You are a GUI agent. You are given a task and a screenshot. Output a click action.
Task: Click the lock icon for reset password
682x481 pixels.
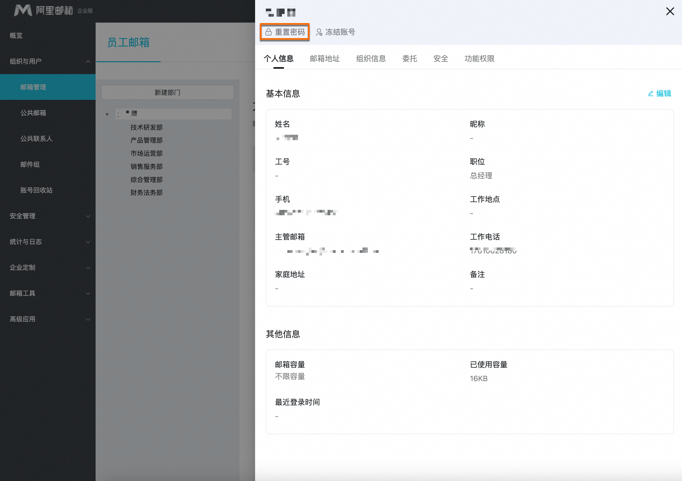pos(268,32)
